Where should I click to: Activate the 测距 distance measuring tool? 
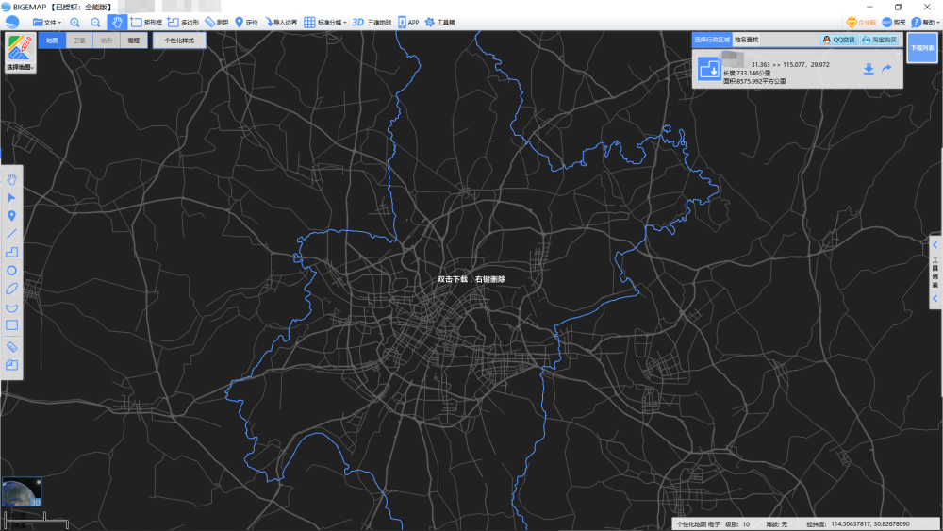coord(217,23)
